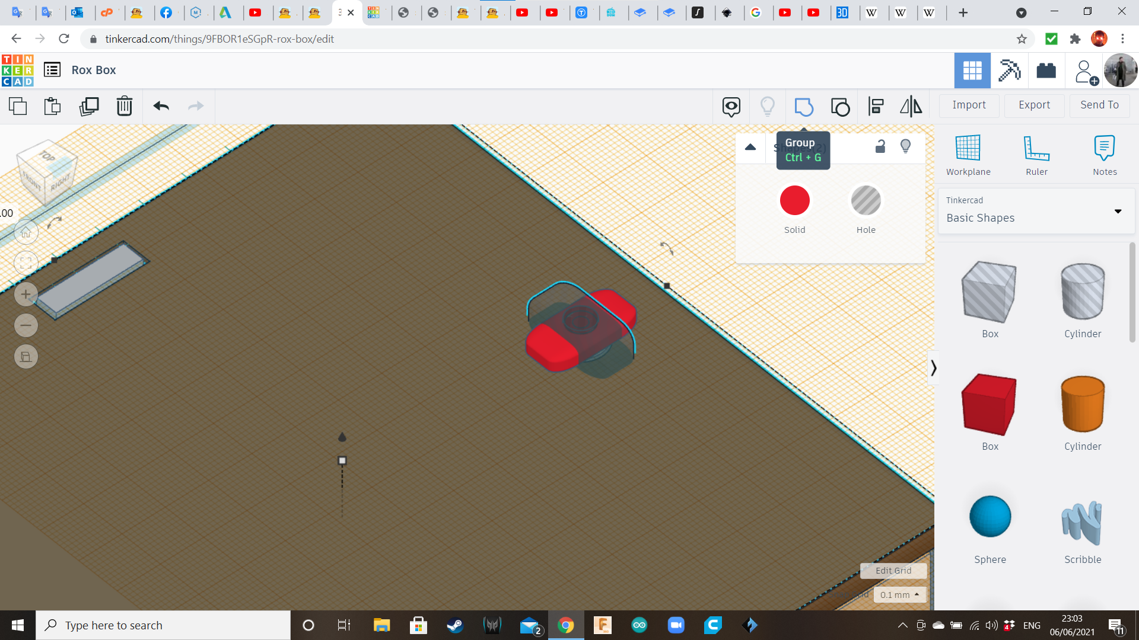Toggle shape visibility lightbulb in inspector
Screen dimensions: 1139x640
(x=905, y=146)
